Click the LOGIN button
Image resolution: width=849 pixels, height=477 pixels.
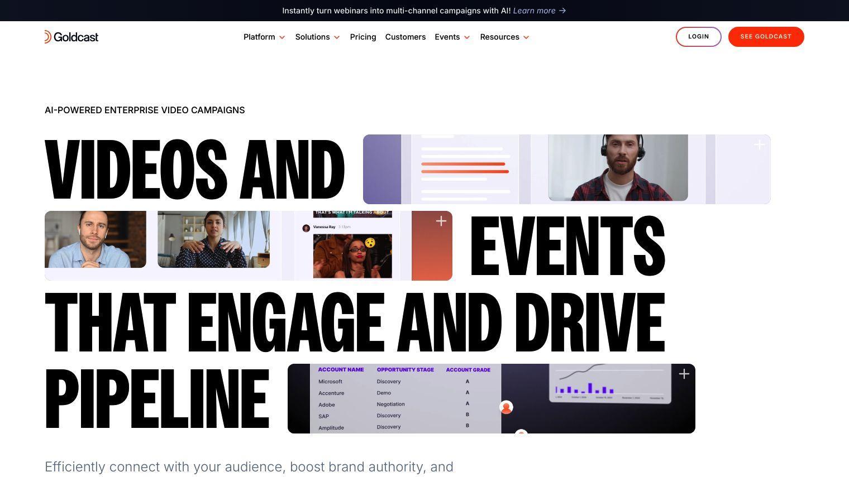[699, 37]
